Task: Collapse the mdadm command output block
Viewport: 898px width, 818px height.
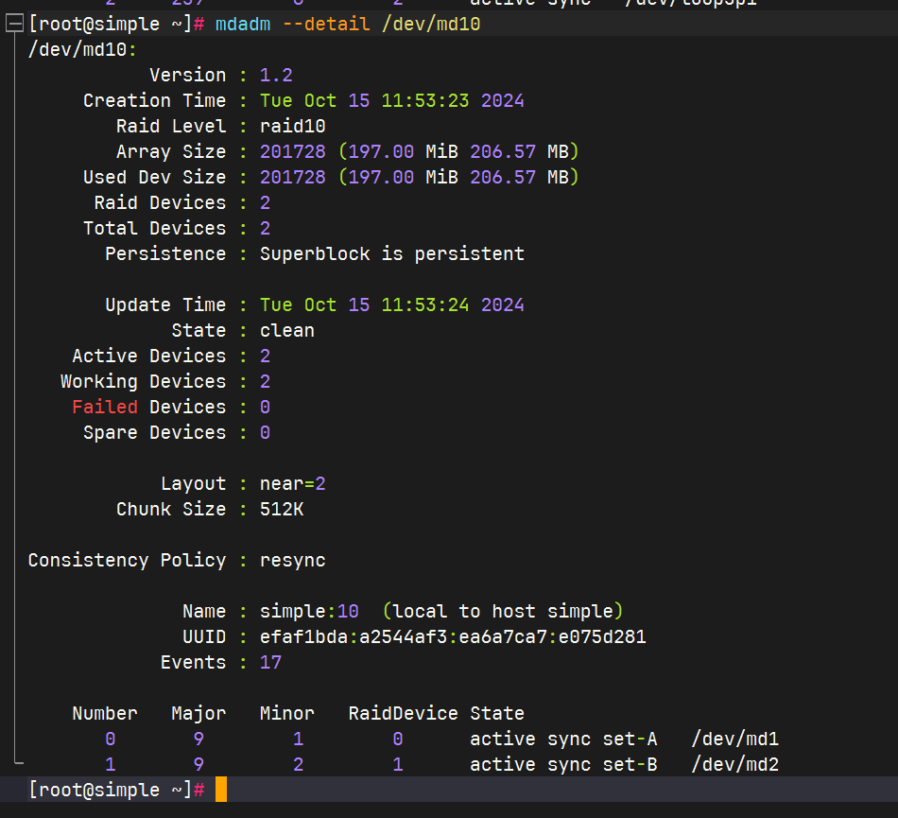Action: tap(14, 25)
